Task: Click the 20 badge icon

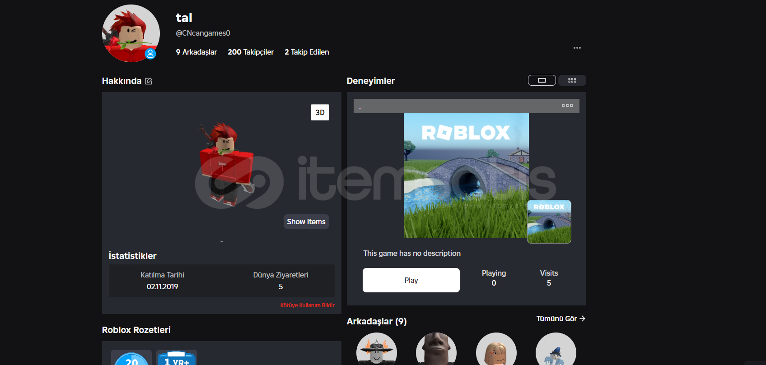Action: pos(131,358)
